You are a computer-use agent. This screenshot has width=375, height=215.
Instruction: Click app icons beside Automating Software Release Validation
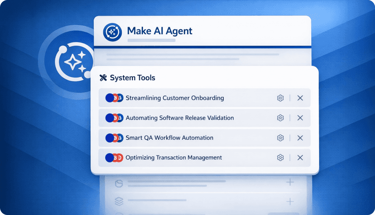[114, 118]
